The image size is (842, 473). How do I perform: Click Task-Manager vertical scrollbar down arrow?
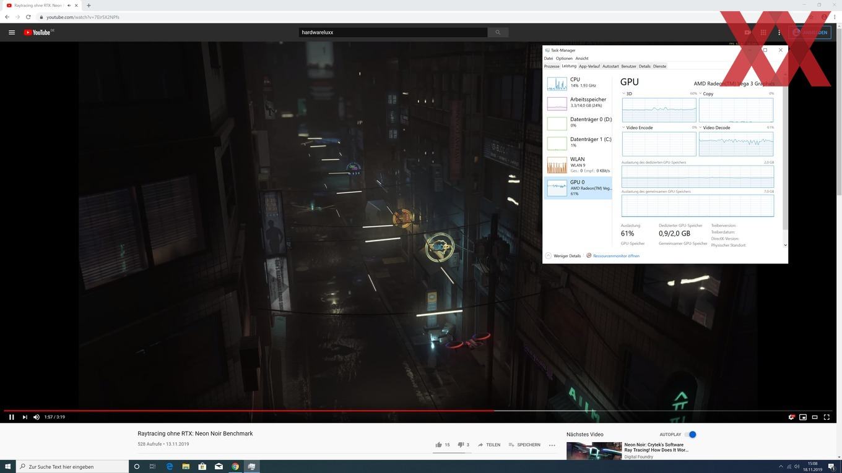[785, 245]
